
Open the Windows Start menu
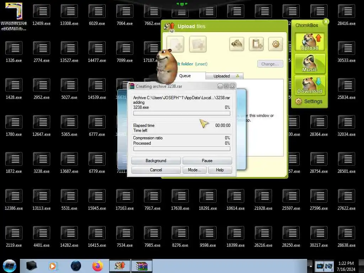[x=10, y=266]
